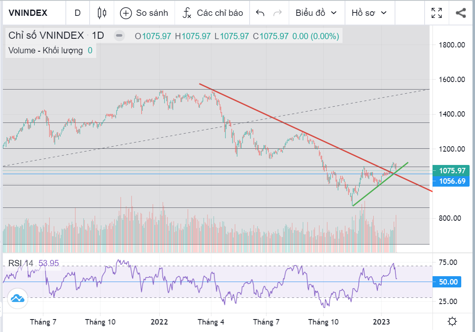Select the RSI 14 indicator label
Screen dimensions: 475x332
pyautogui.click(x=21, y=263)
